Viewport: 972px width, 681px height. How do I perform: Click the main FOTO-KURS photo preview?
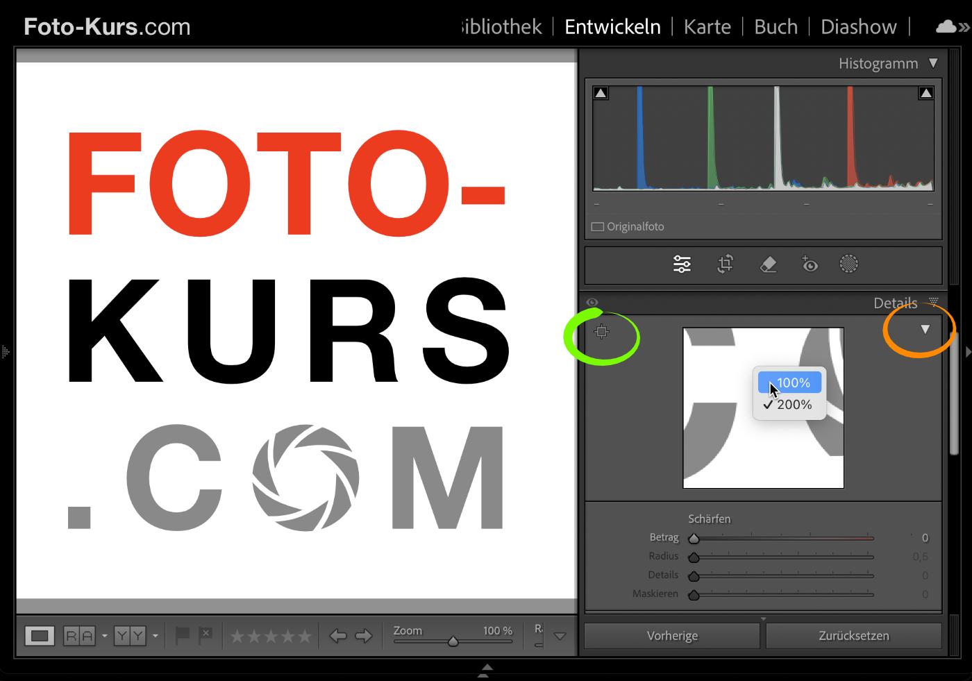(296, 330)
